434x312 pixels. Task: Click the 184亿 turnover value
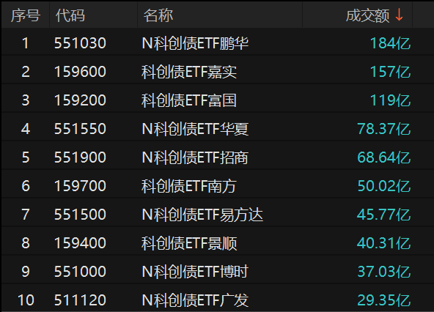click(x=390, y=43)
